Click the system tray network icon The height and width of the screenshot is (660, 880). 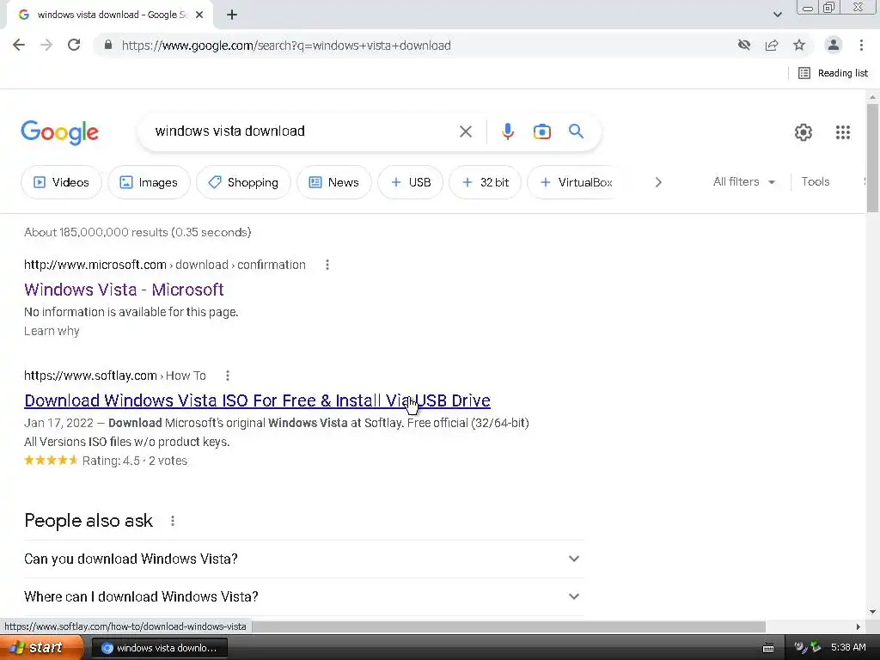[x=816, y=647]
